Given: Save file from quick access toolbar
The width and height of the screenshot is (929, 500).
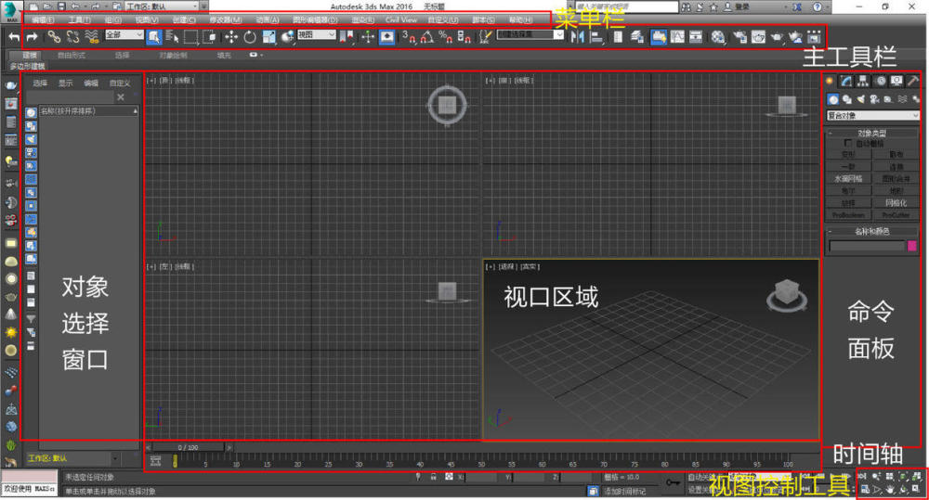Looking at the screenshot, I should click(61, 6).
